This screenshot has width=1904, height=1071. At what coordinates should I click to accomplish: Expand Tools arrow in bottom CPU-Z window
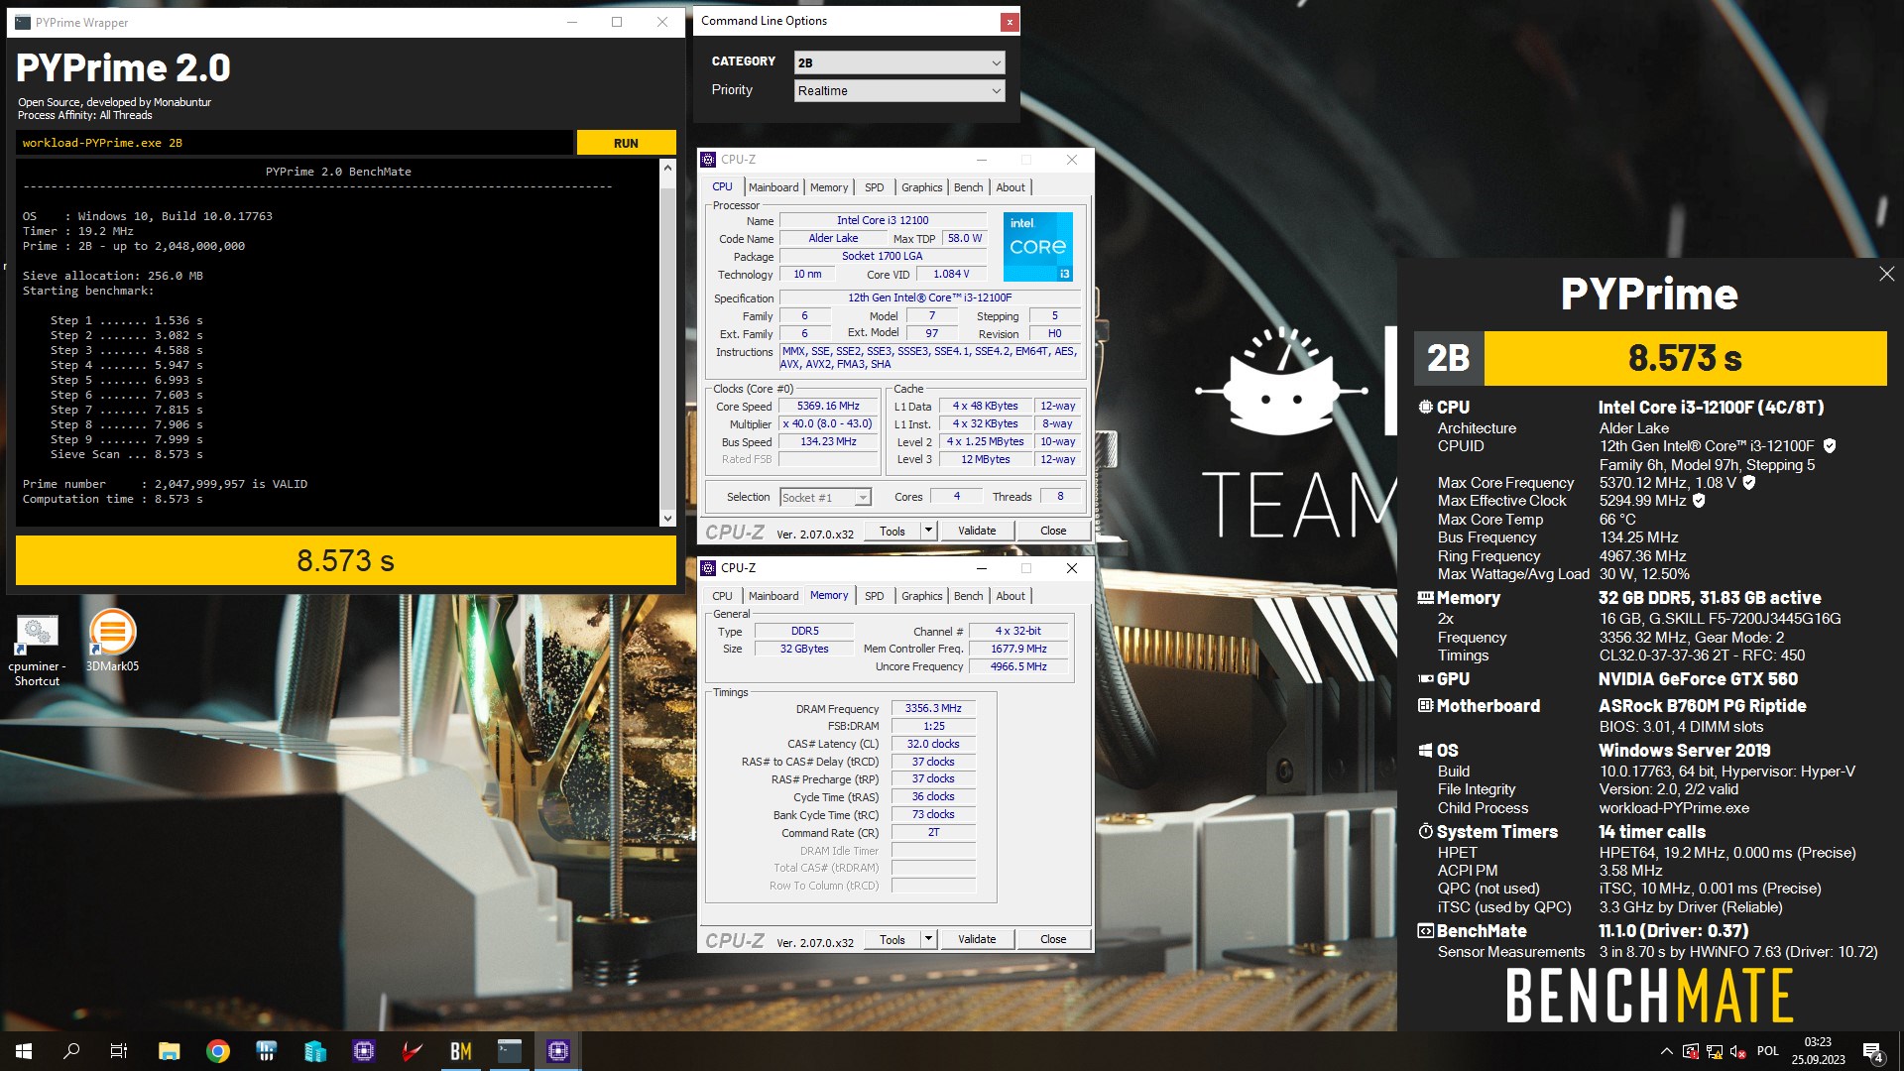tap(928, 939)
